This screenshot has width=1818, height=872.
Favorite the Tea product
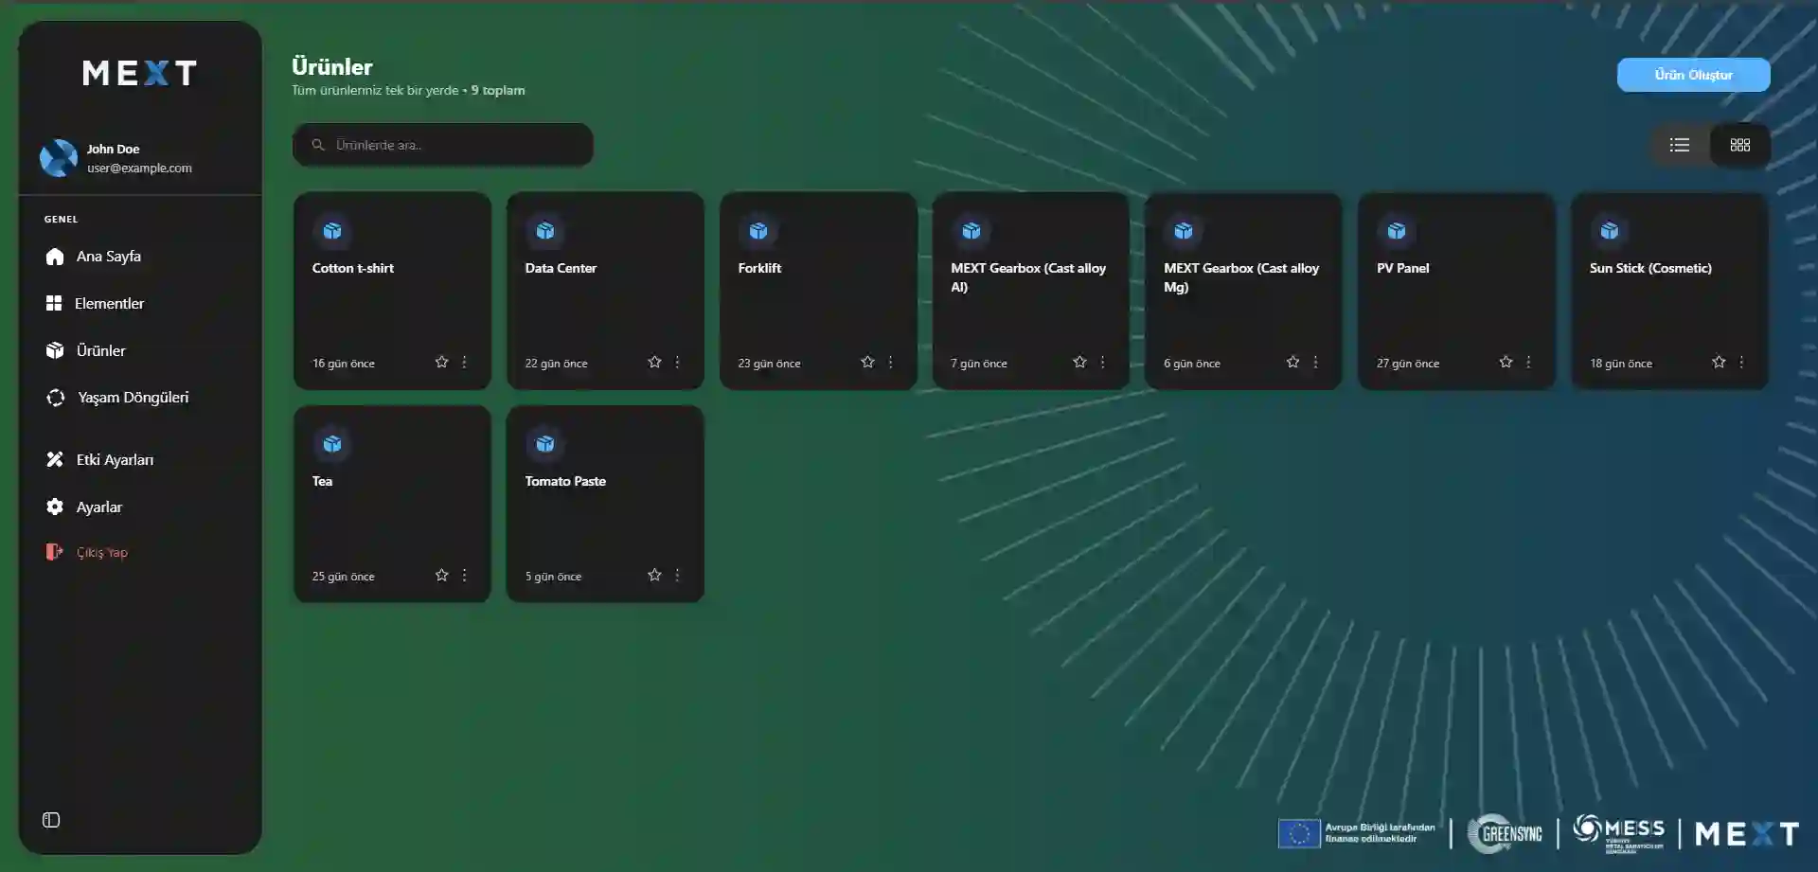(x=441, y=575)
